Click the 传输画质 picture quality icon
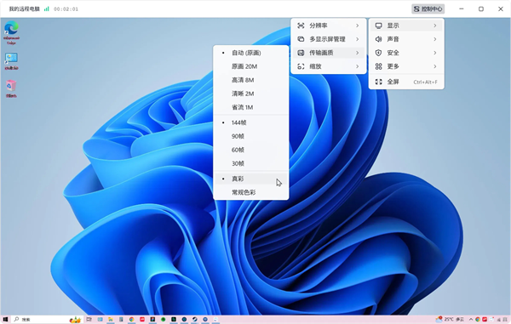This screenshot has width=511, height=324. coord(301,53)
